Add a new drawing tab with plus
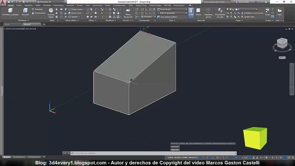Viewport: 295px width, 166px height. pos(44,24)
